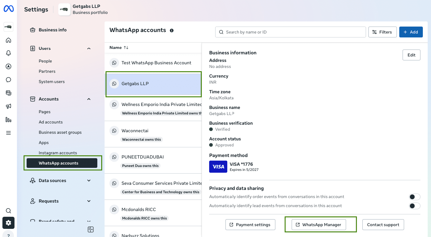Open the Insights bar chart icon

click(8, 120)
